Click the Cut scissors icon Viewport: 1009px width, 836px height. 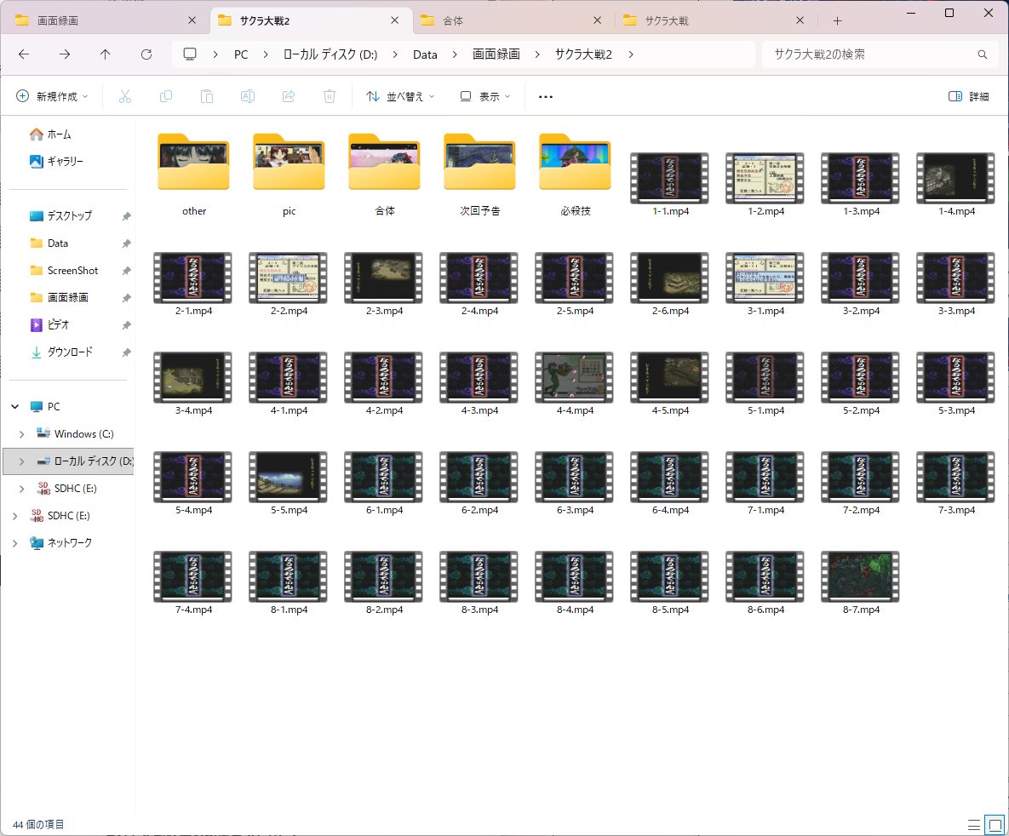(125, 96)
